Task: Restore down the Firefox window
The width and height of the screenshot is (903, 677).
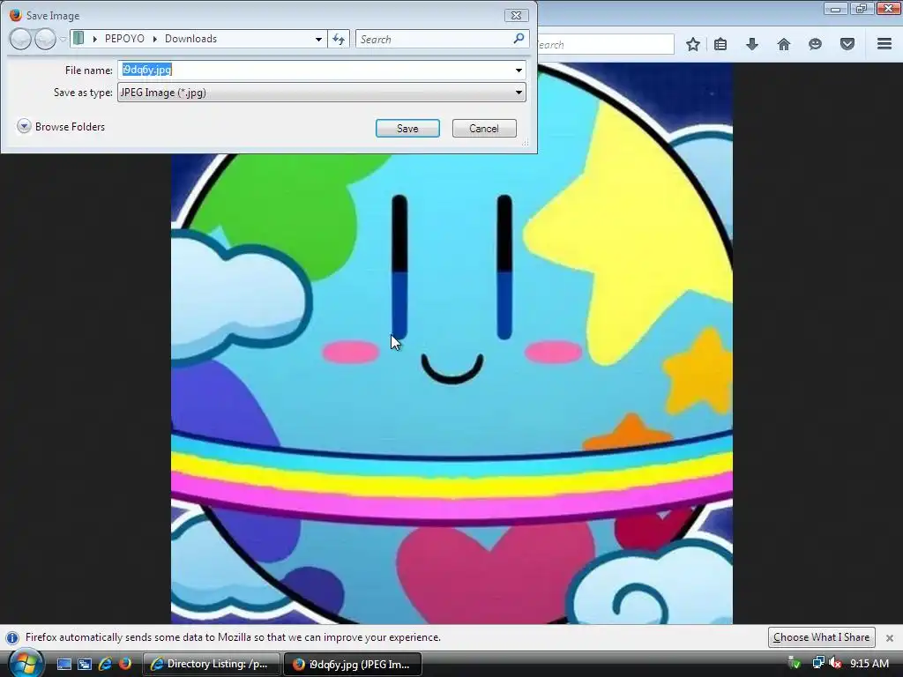Action: pyautogui.click(x=862, y=9)
